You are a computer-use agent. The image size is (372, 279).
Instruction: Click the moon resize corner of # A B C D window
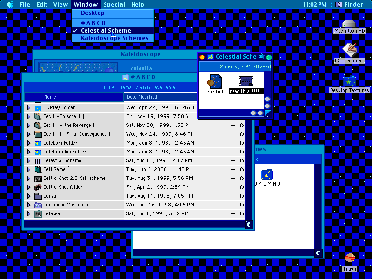click(249, 225)
